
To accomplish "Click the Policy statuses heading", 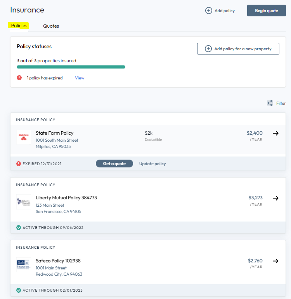I will (x=34, y=47).
